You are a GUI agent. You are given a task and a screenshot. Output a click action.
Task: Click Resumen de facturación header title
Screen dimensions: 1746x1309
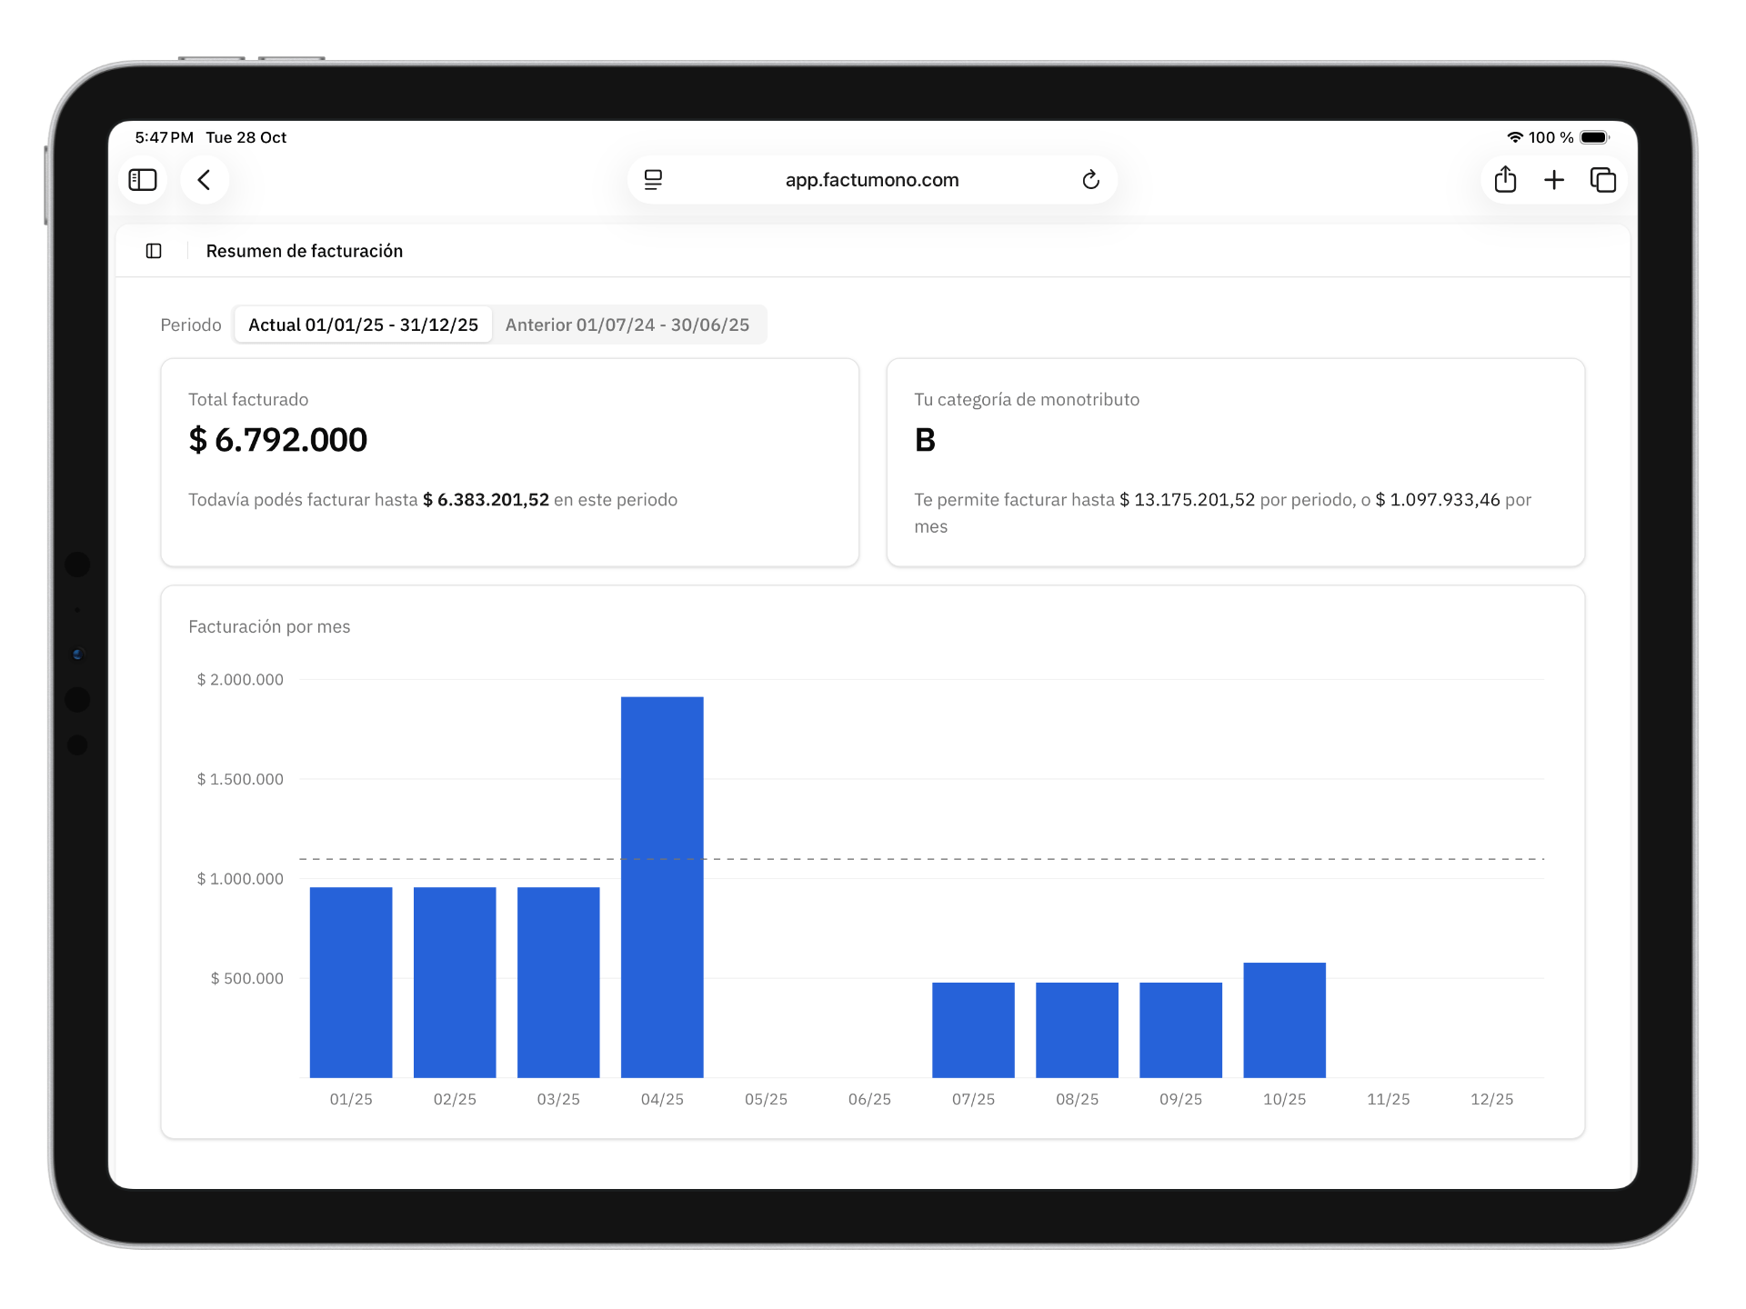pyautogui.click(x=304, y=251)
